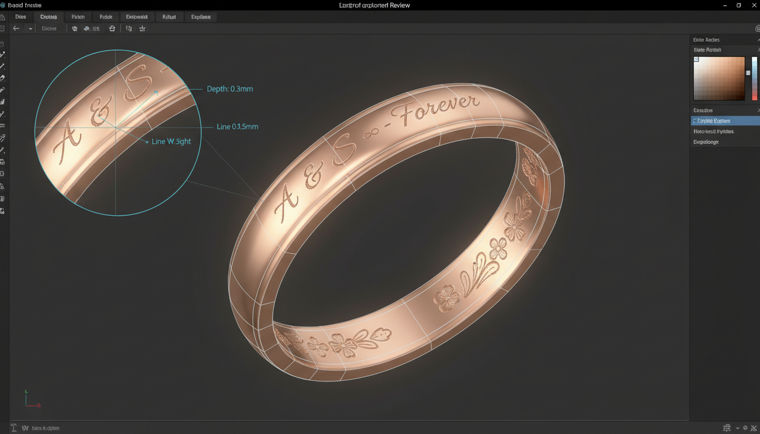Select the eraser-shaped tool in left sidebar

point(3,78)
